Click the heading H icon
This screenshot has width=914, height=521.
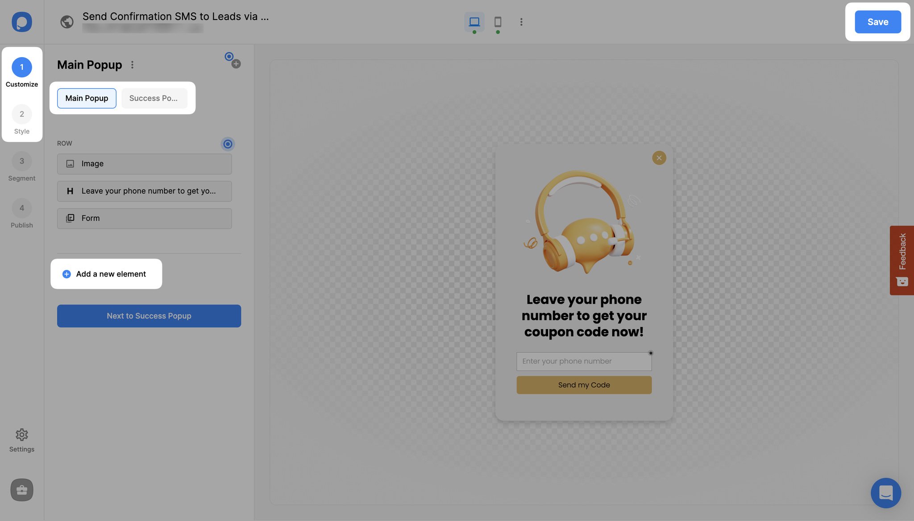70,191
